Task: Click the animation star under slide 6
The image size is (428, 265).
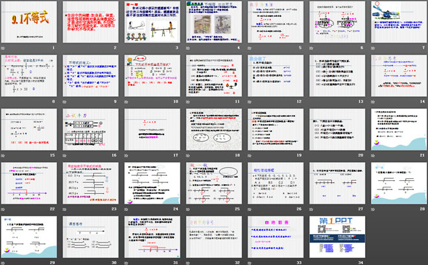Action: [x=311, y=48]
